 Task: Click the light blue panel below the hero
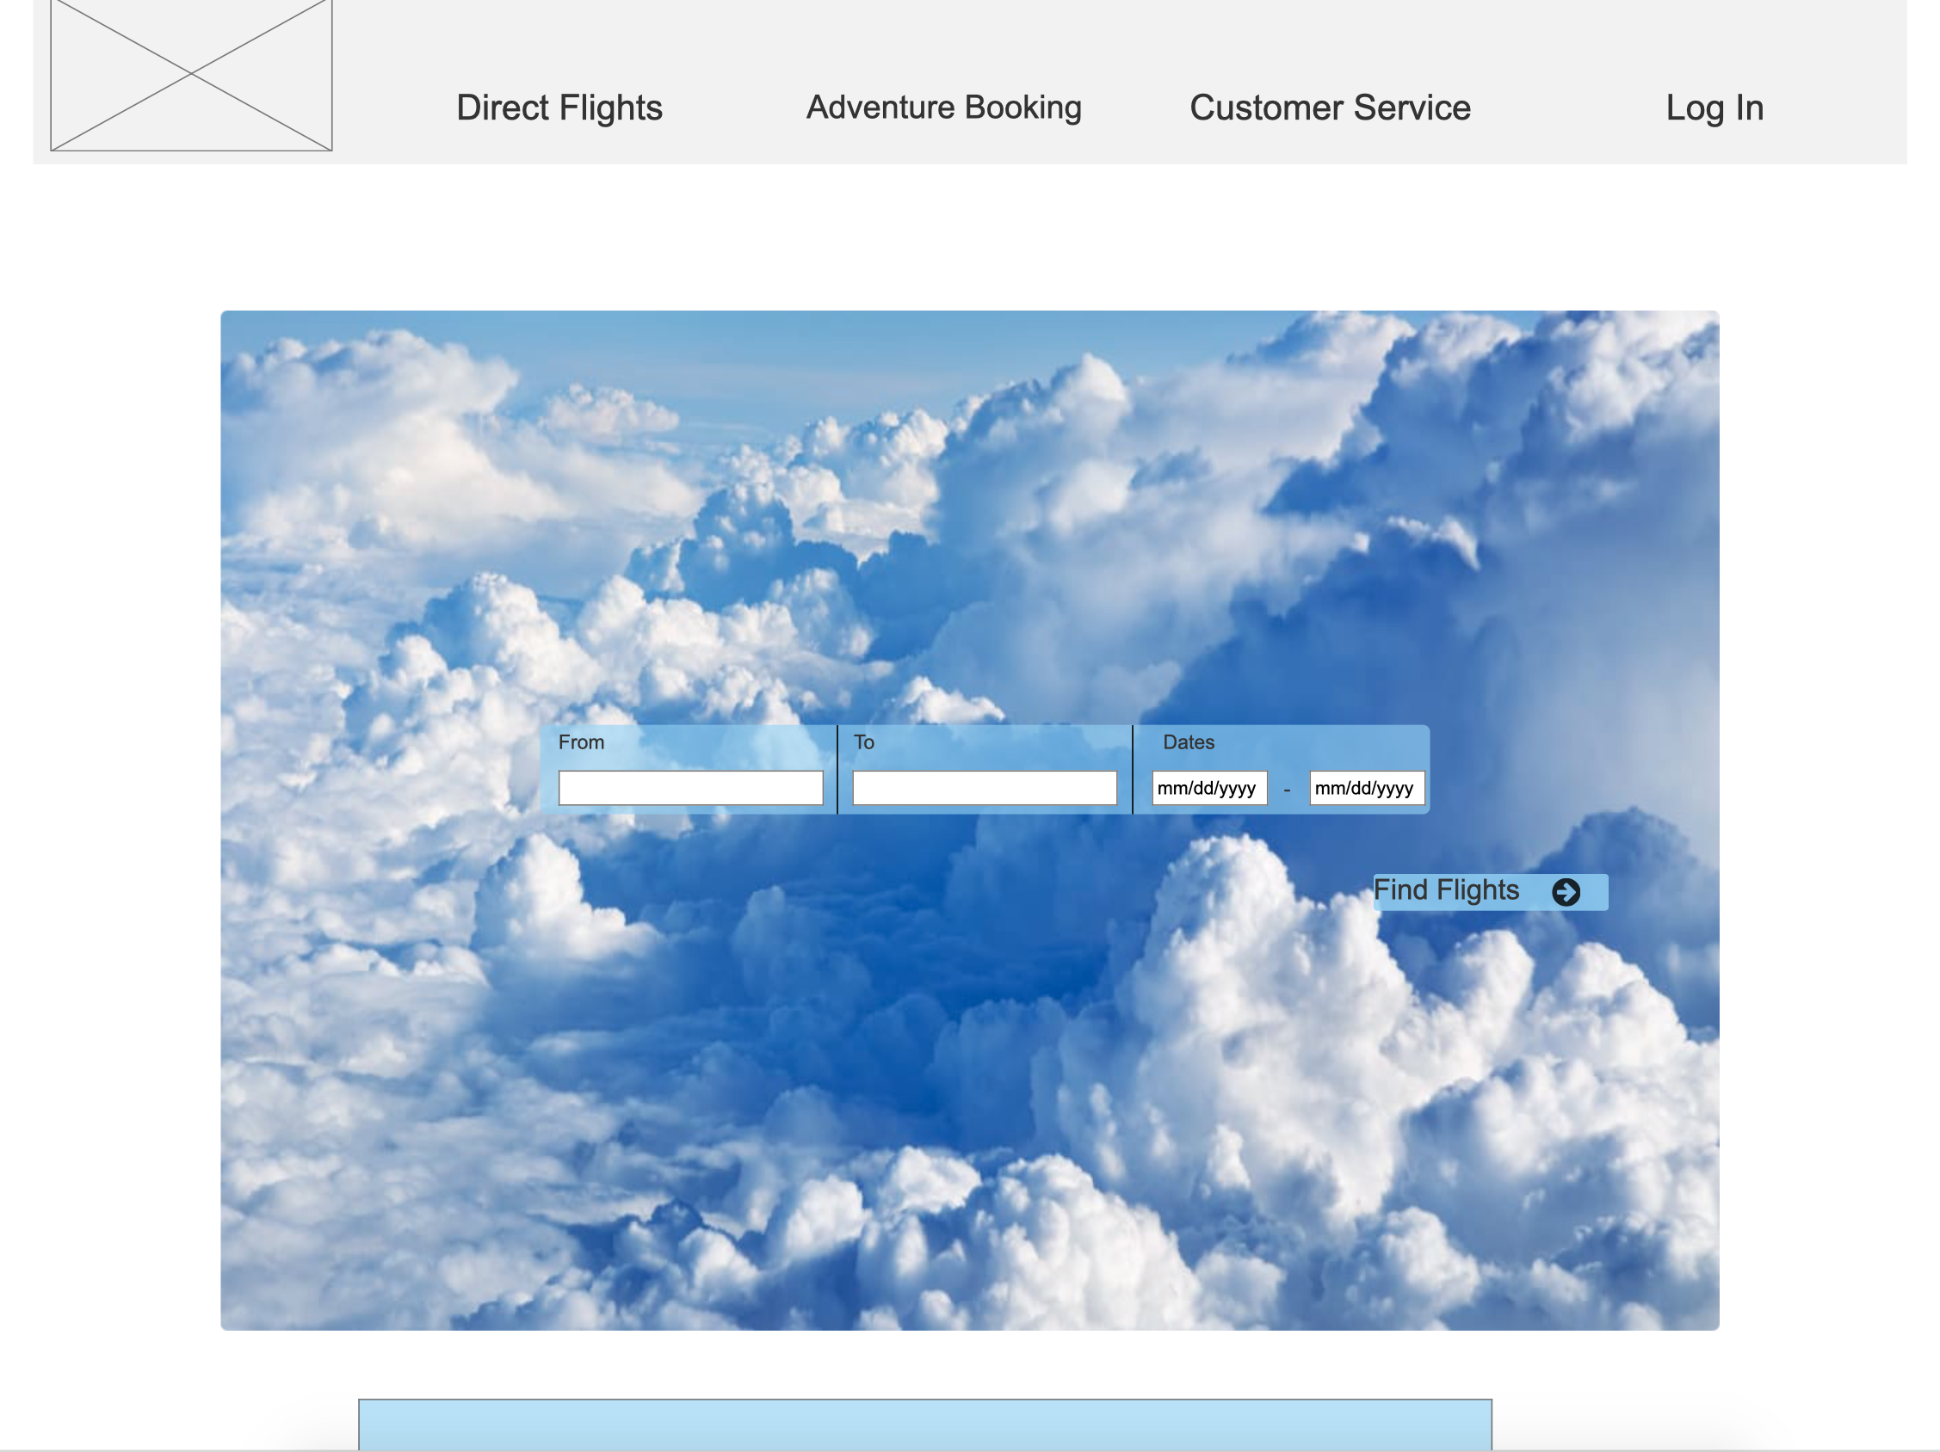(924, 1424)
